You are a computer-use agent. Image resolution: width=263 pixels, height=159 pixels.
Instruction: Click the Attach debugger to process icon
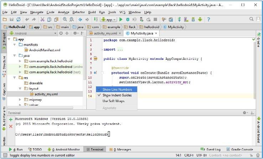pyautogui.click(x=141, y=20)
